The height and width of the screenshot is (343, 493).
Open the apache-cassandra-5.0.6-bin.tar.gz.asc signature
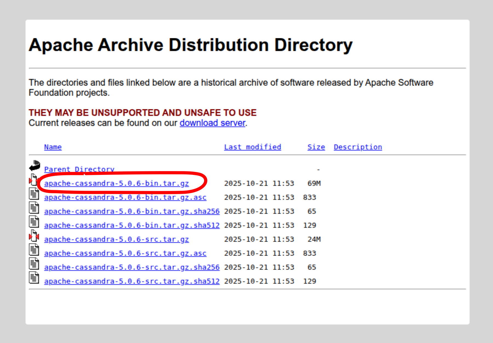pos(125,197)
